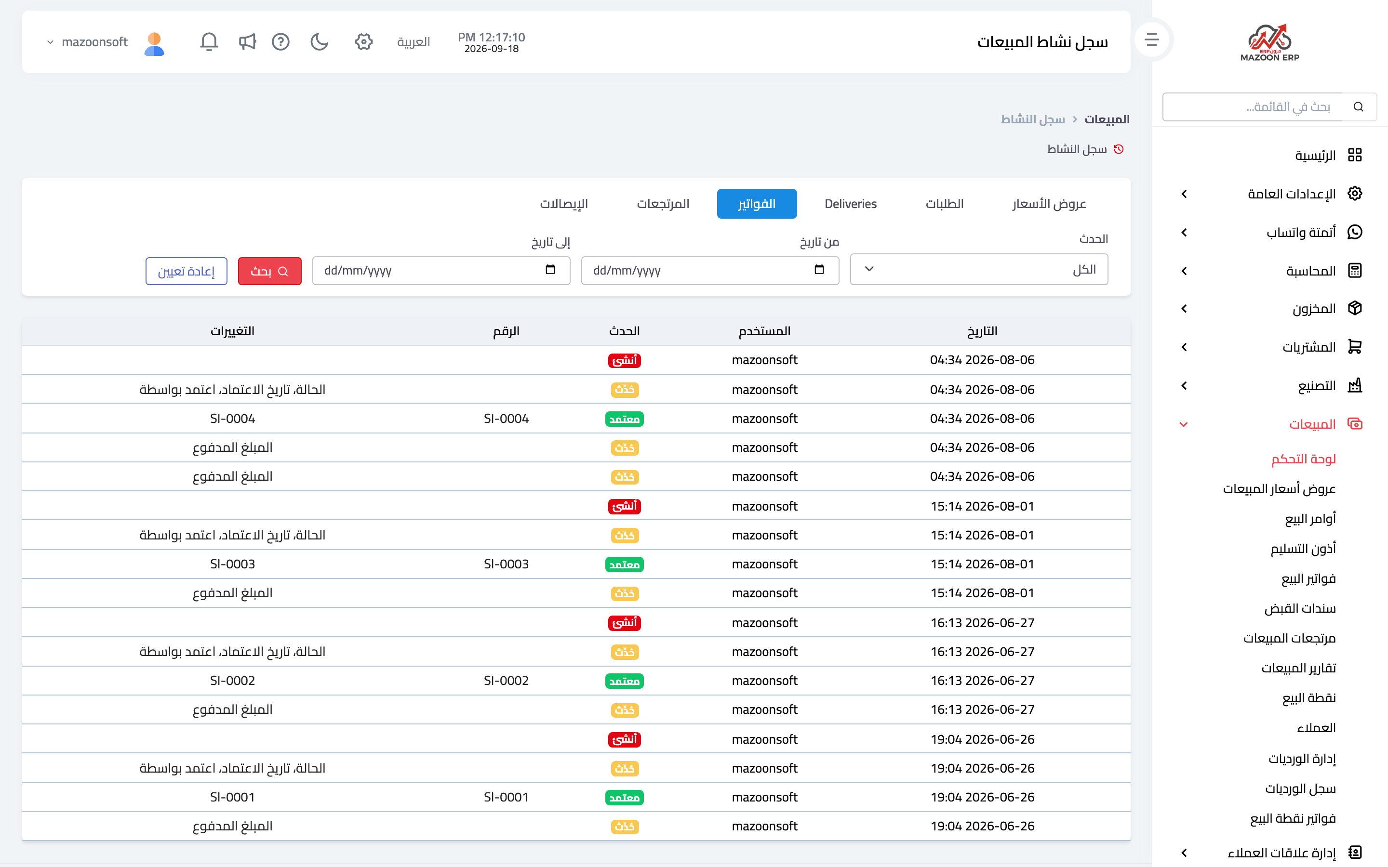This screenshot has height=867, width=1388.
Task: Click the الرئيسية dashboard grid icon
Action: point(1355,155)
